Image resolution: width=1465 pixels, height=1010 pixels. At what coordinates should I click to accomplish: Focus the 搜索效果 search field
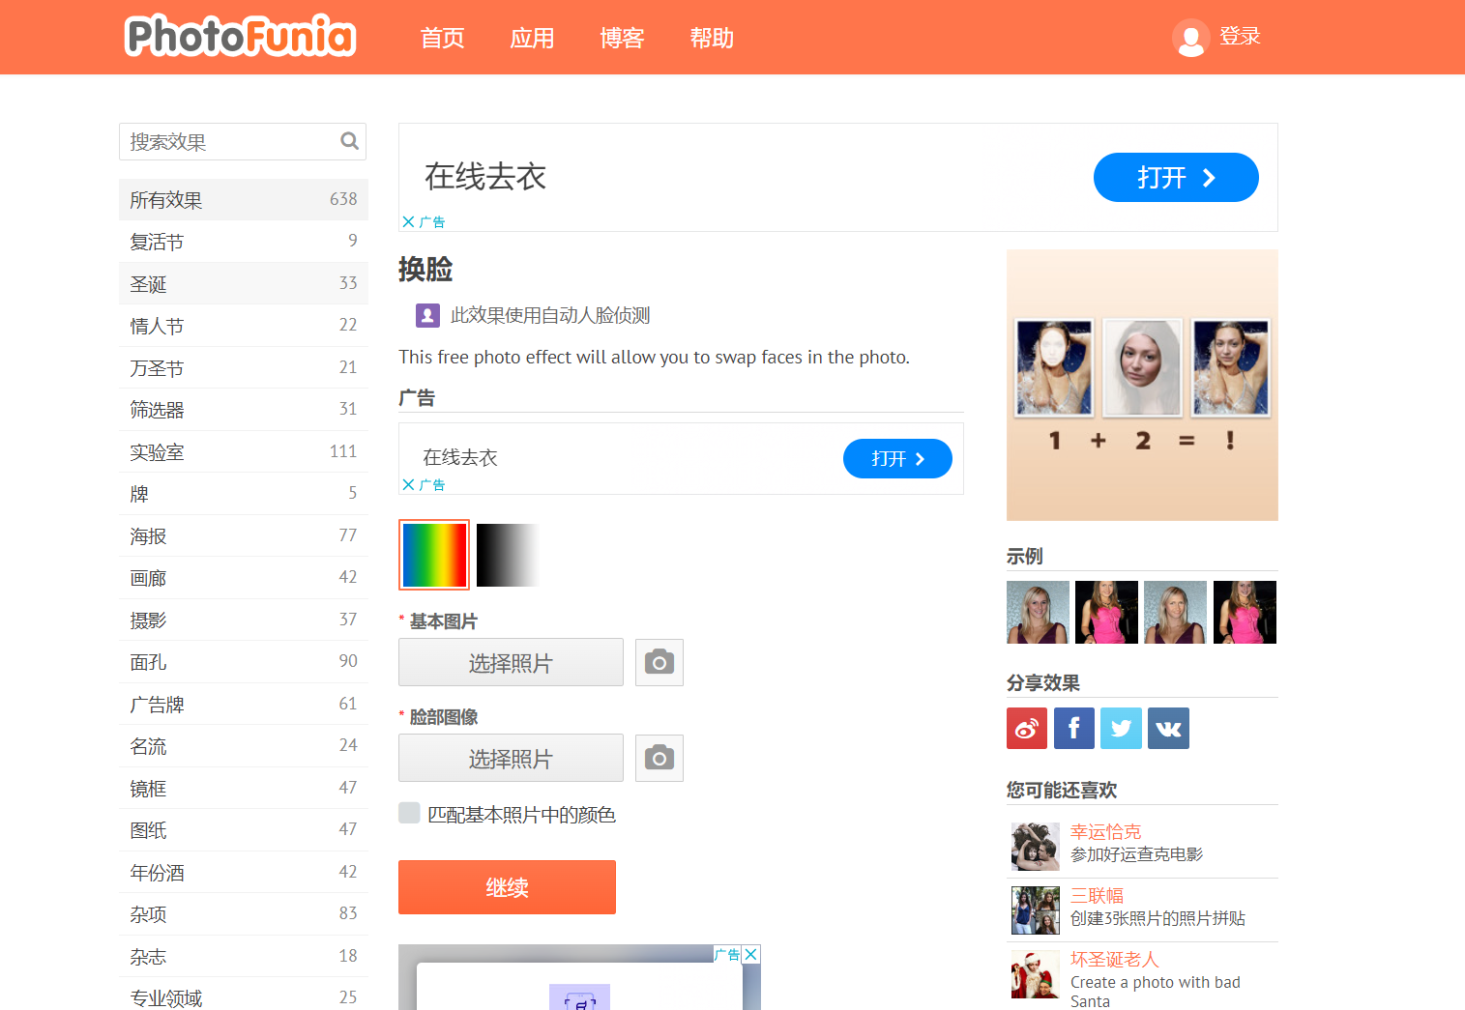(232, 142)
